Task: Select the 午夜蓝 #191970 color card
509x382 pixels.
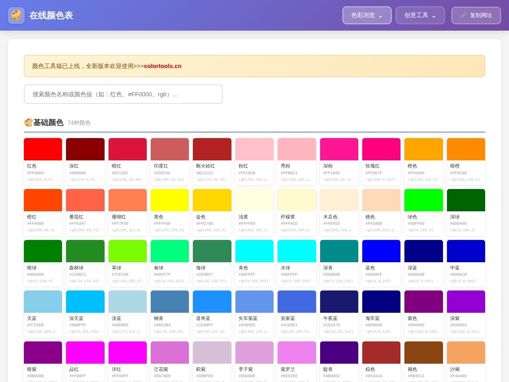Action: coord(339,314)
